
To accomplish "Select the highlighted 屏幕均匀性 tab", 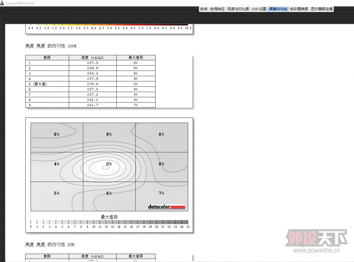I will pyautogui.click(x=278, y=9).
